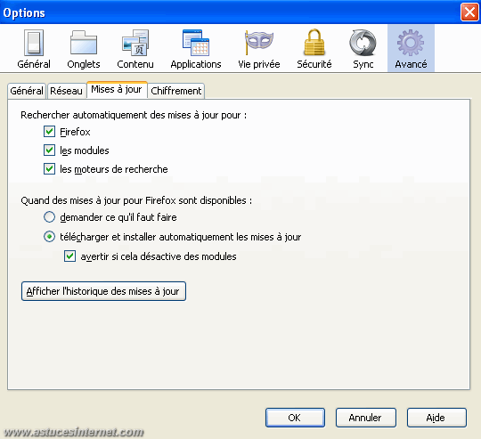Viewport: 481px width, 439px height.
Task: Open the Onglets folder icon panel
Action: tap(84, 49)
